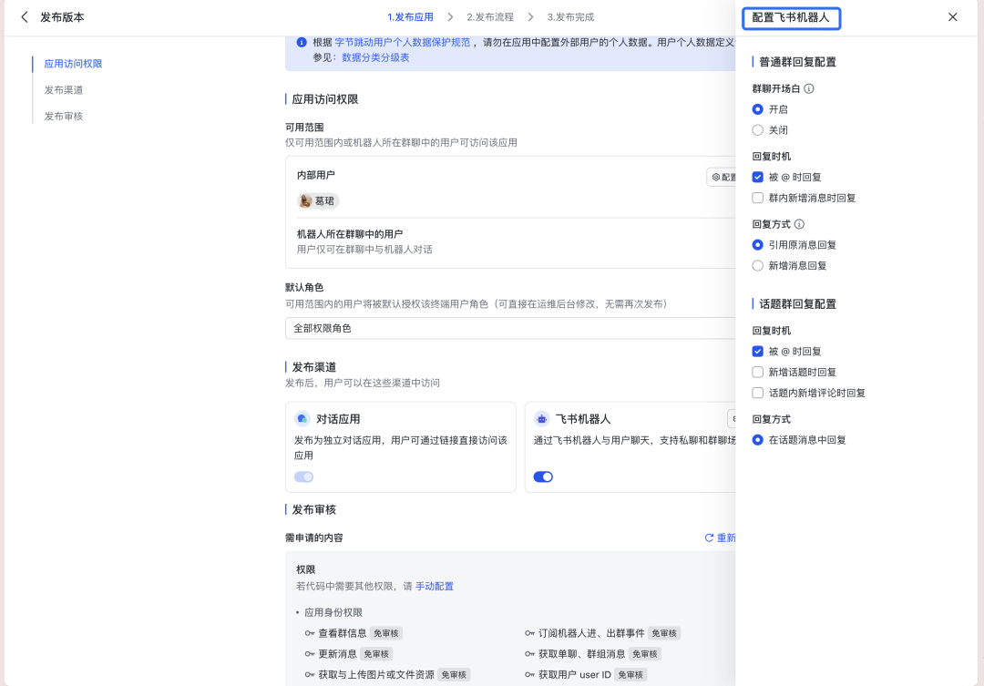Image resolution: width=984 pixels, height=686 pixels.
Task: Click the key icon beside 订阅机器人进、出群事件
Action: [529, 633]
